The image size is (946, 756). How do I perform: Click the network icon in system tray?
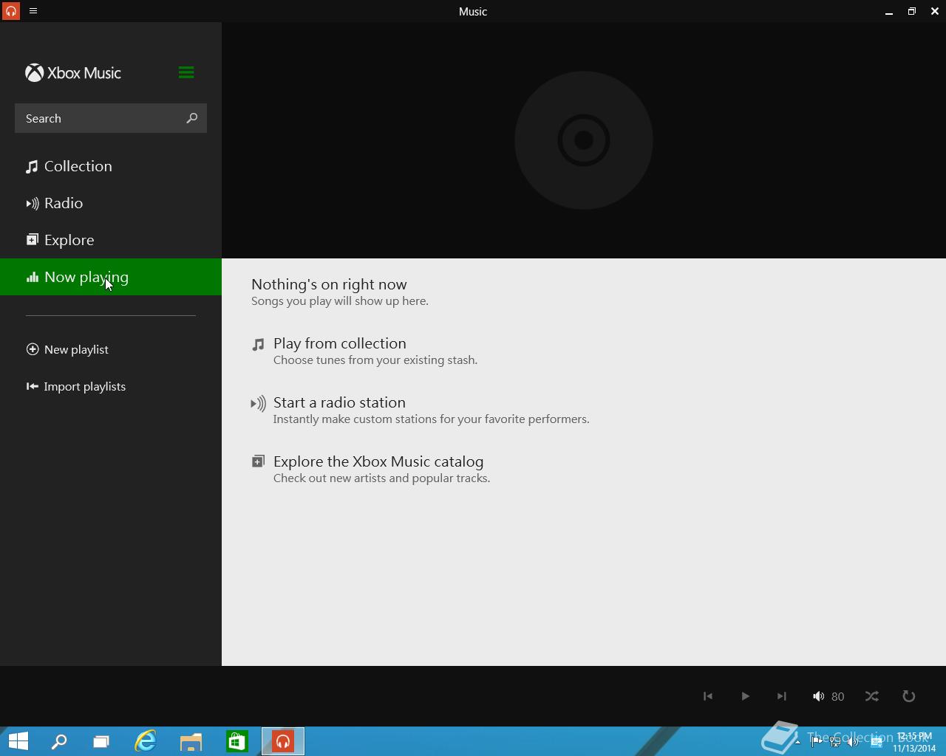[835, 742]
